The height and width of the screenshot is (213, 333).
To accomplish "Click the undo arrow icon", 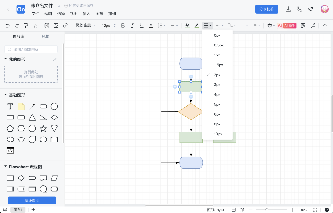I will click(8, 25).
